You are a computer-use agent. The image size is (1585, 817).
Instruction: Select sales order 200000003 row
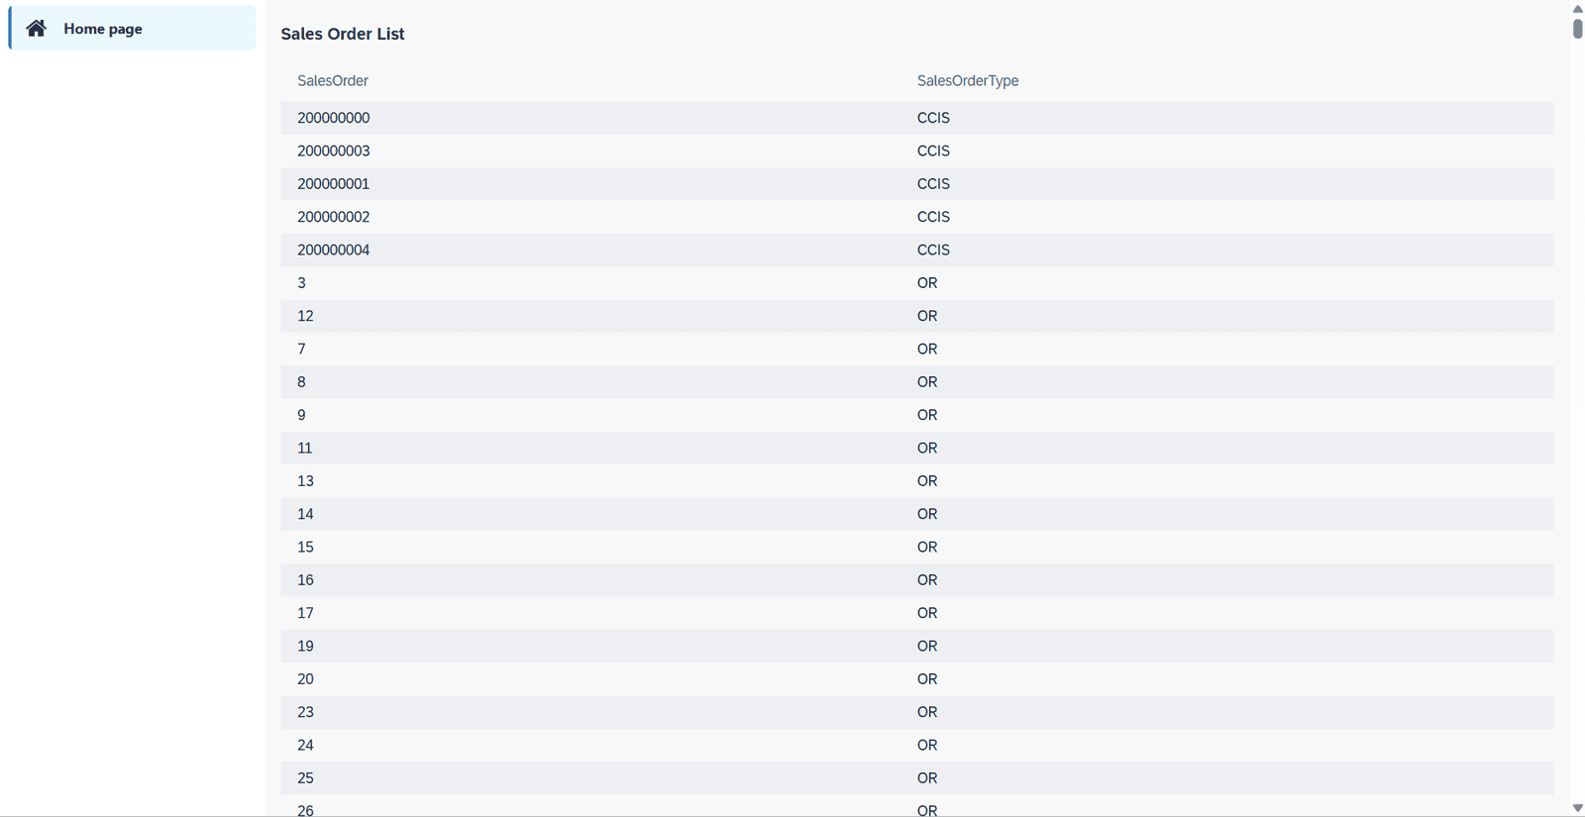click(x=334, y=151)
